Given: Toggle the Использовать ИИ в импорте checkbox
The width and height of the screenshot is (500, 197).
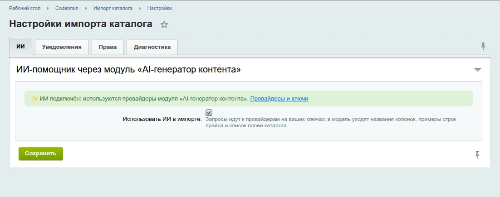Looking at the screenshot, I should point(209,113).
